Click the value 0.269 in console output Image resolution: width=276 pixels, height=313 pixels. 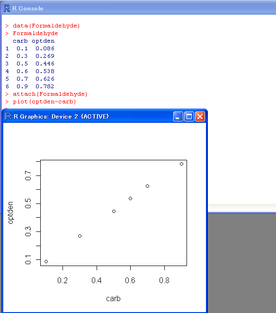45,56
